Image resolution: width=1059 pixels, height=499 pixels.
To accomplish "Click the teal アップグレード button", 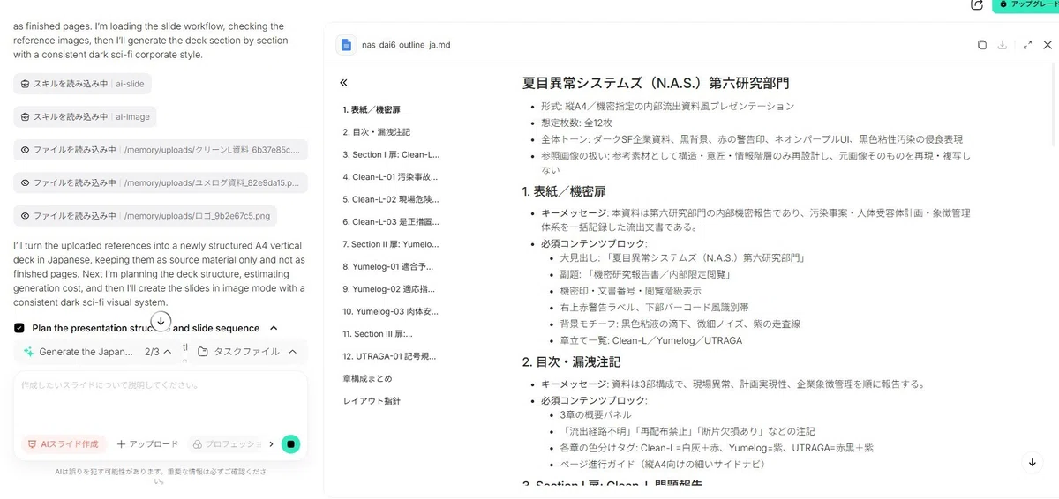I will tap(1026, 4).
